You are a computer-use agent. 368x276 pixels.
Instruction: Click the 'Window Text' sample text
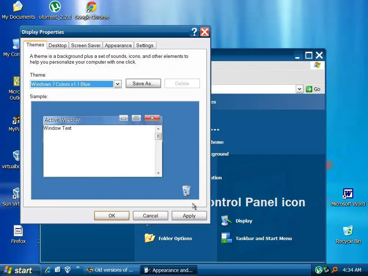[x=57, y=128]
